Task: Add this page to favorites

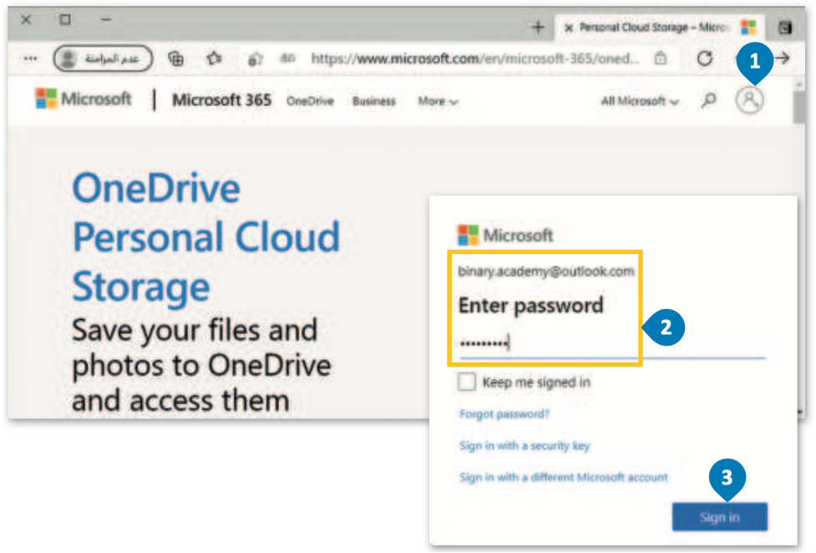Action: coord(255,58)
